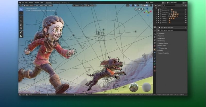This screenshot has height=107, width=206.
Task: Open the Edit menu
Action: coord(27,3)
